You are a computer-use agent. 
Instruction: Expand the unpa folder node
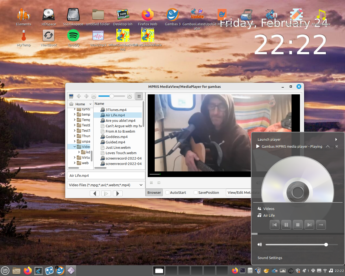75,141
